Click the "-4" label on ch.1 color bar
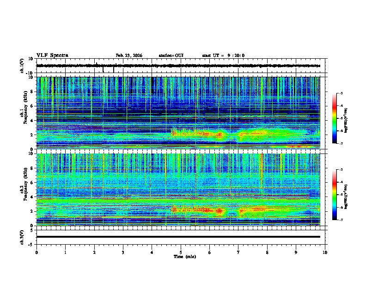This screenshot has width=366, height=283. pos(341,106)
